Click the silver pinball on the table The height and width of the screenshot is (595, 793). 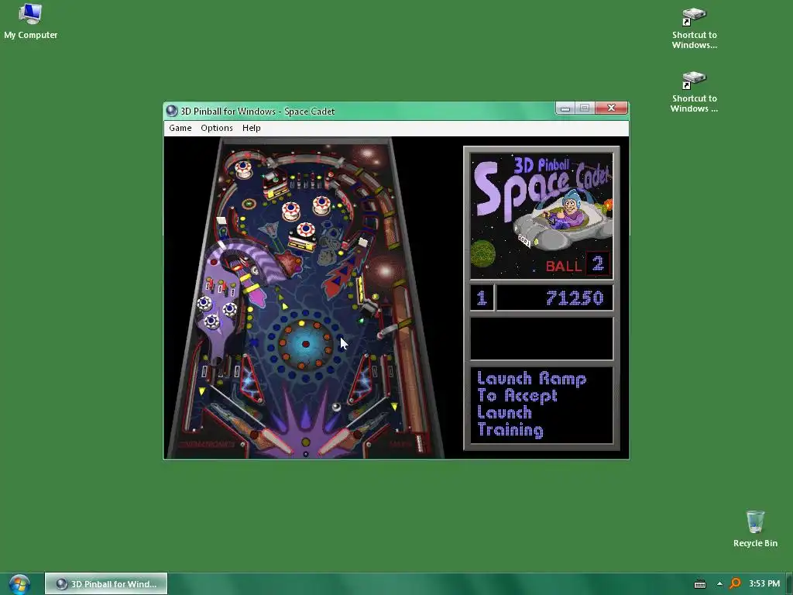pyautogui.click(x=336, y=406)
